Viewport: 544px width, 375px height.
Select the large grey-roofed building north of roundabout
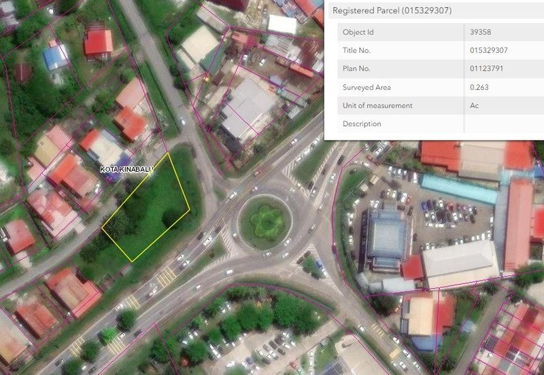click(248, 107)
